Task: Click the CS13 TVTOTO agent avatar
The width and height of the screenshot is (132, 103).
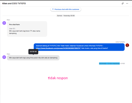Action: (127, 45)
